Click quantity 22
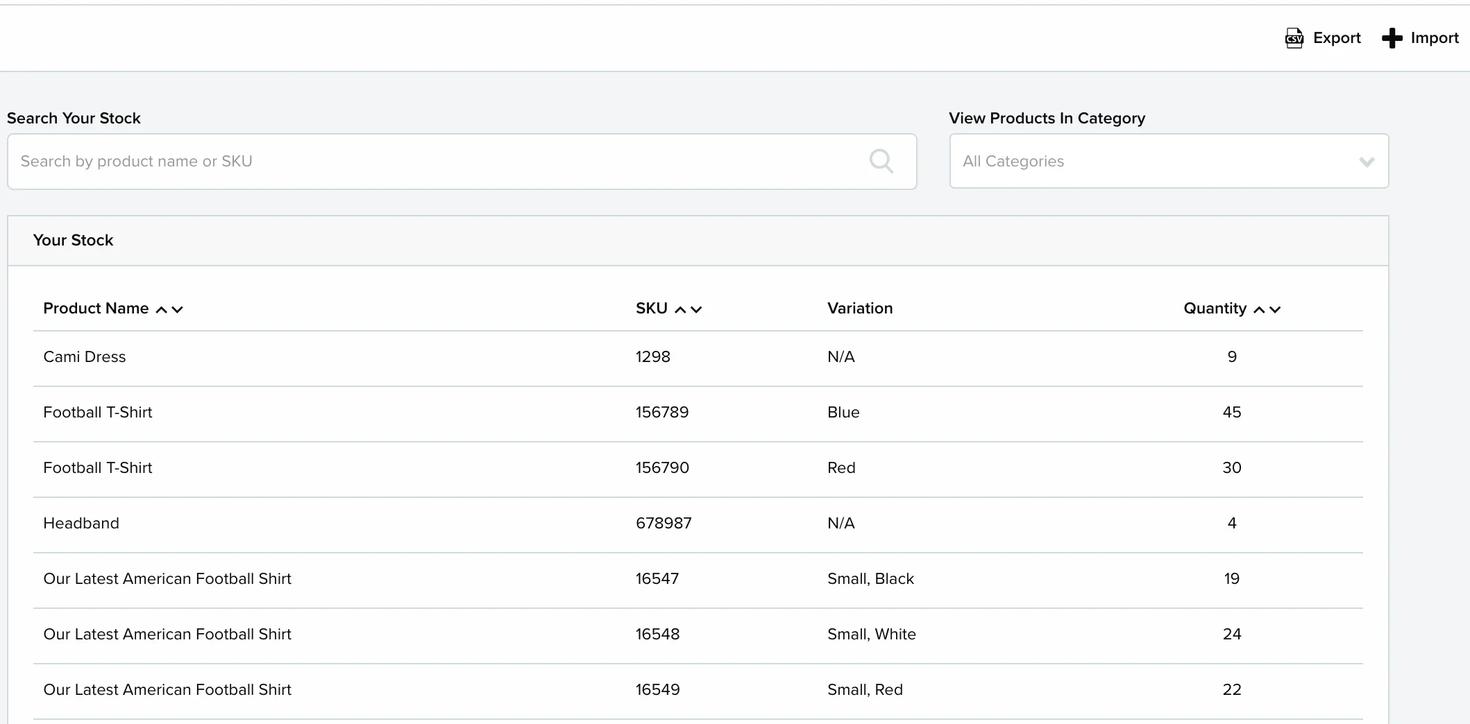Image resolution: width=1470 pixels, height=724 pixels. click(x=1232, y=690)
